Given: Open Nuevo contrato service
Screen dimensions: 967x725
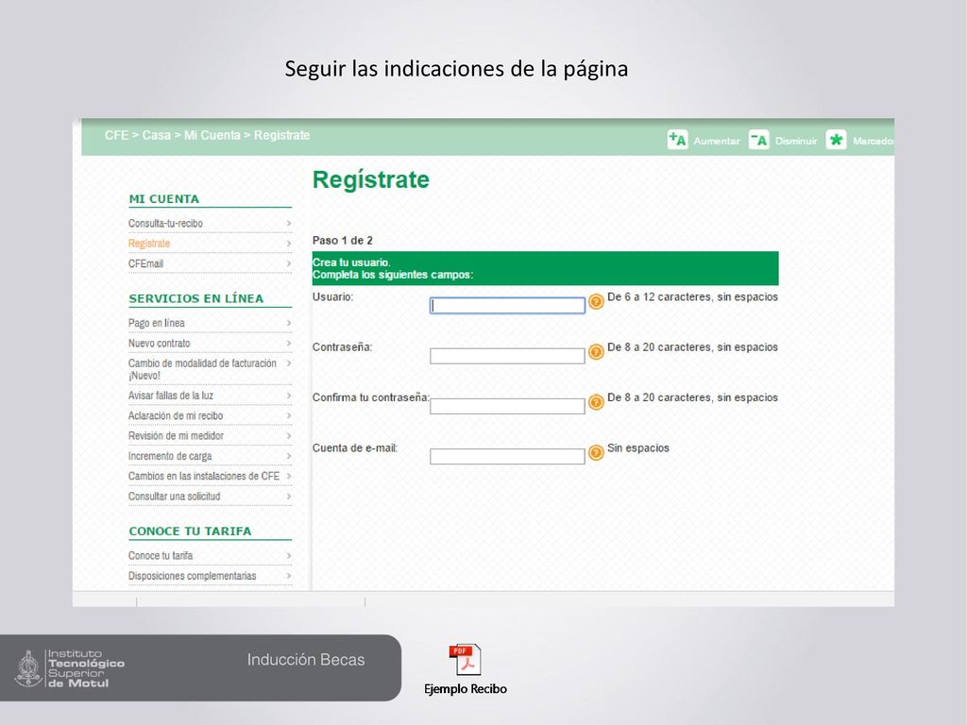Looking at the screenshot, I should click(159, 344).
